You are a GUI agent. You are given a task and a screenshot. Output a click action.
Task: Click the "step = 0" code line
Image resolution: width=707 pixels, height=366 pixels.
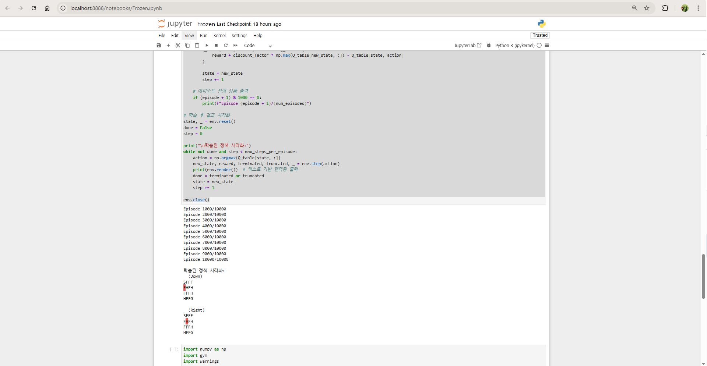193,134
